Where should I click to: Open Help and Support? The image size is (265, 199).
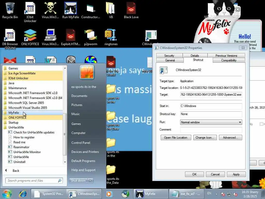83,170
